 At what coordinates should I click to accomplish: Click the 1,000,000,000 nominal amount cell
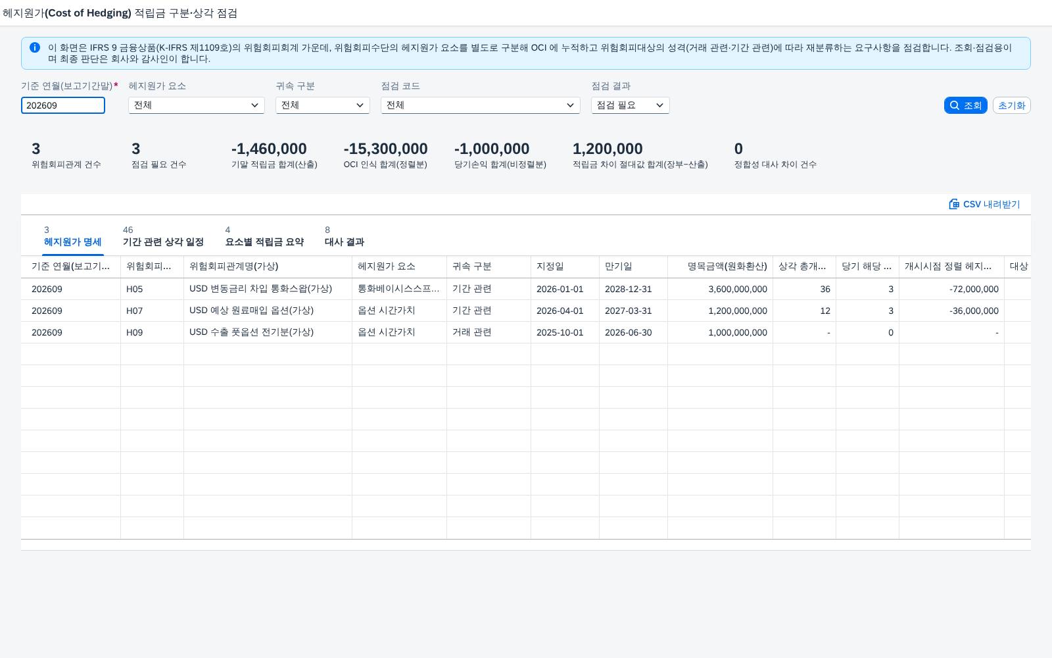tap(721, 332)
